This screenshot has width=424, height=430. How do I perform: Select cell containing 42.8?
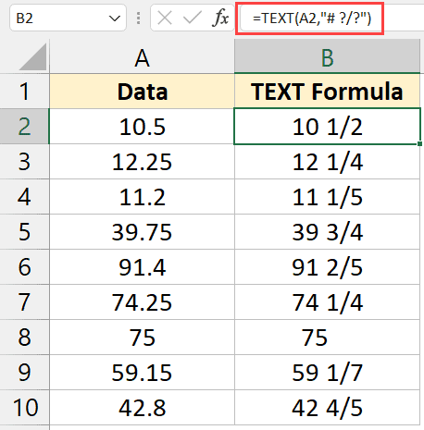point(142,408)
